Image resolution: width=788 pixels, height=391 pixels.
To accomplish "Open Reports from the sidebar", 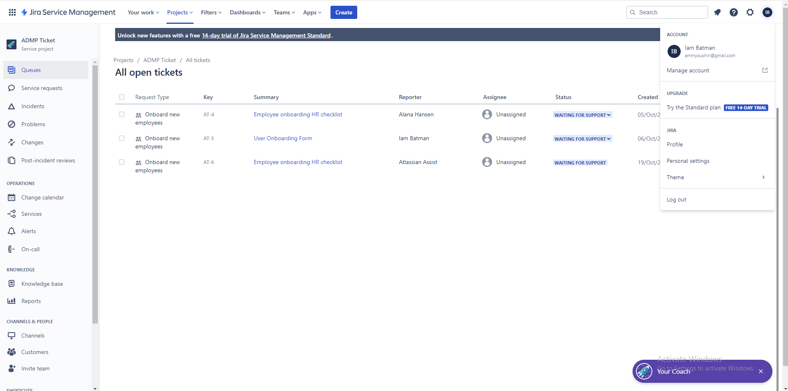I will click(x=31, y=301).
